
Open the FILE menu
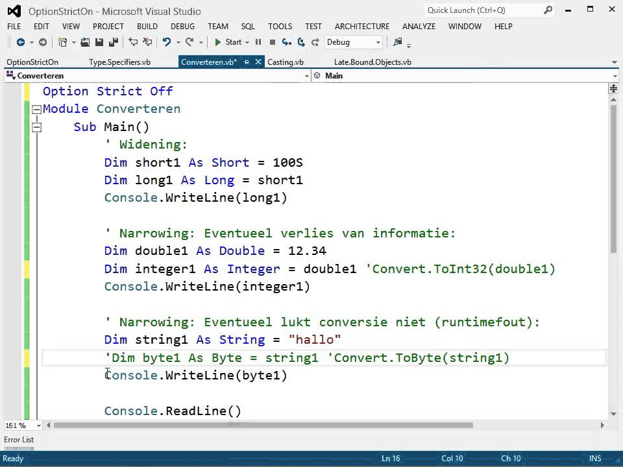(x=14, y=26)
